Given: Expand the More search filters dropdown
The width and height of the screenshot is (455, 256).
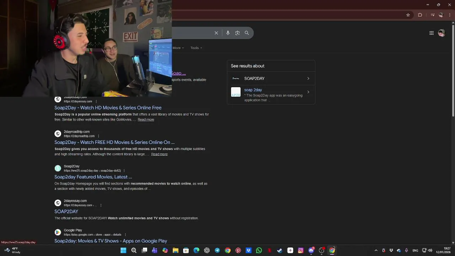Looking at the screenshot, I should click(178, 48).
